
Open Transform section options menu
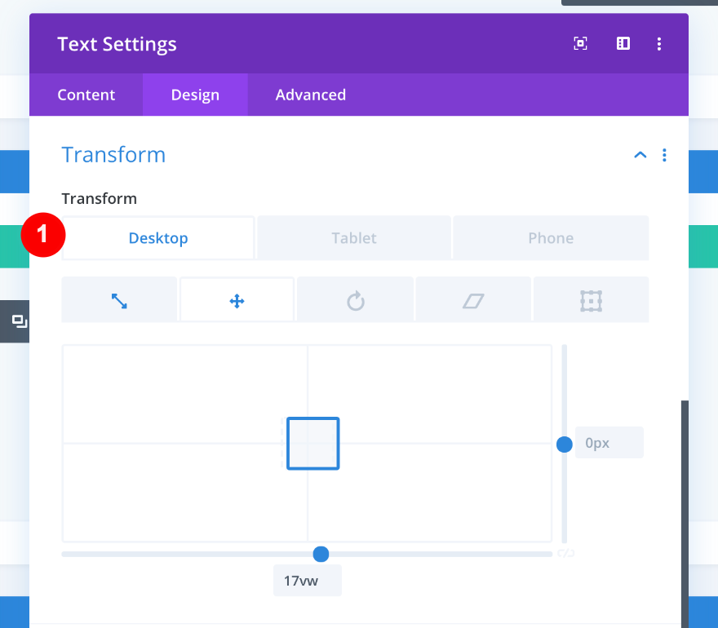pos(665,155)
